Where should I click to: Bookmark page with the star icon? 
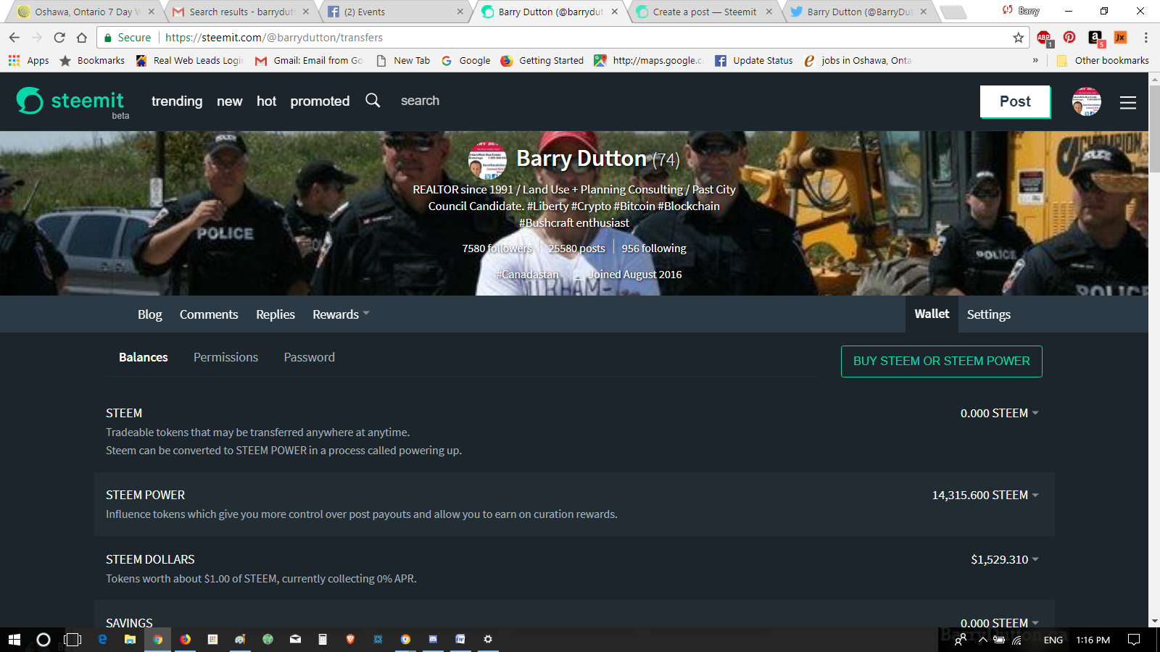(1019, 38)
